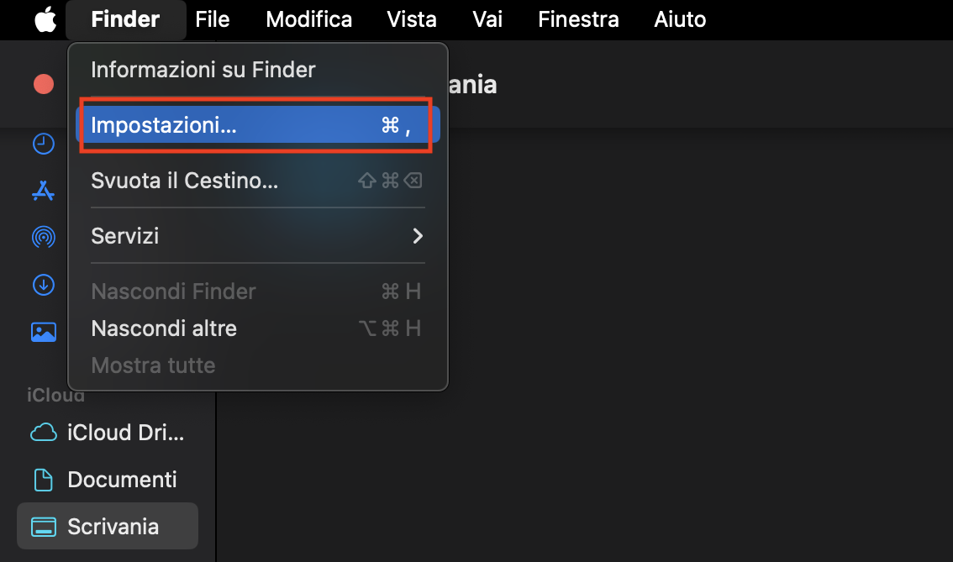This screenshot has width=953, height=562.
Task: Open the Finestra menu
Action: 577,18
